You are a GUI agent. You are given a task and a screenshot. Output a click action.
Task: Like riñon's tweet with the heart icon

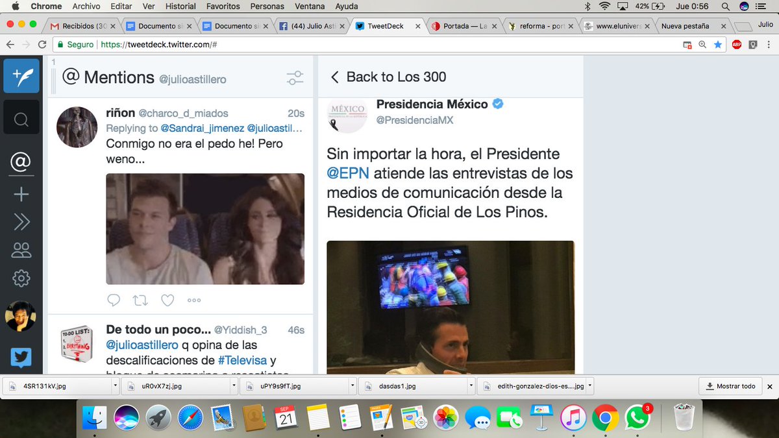coord(167,300)
